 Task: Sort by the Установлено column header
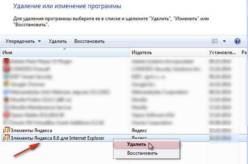click(x=223, y=52)
